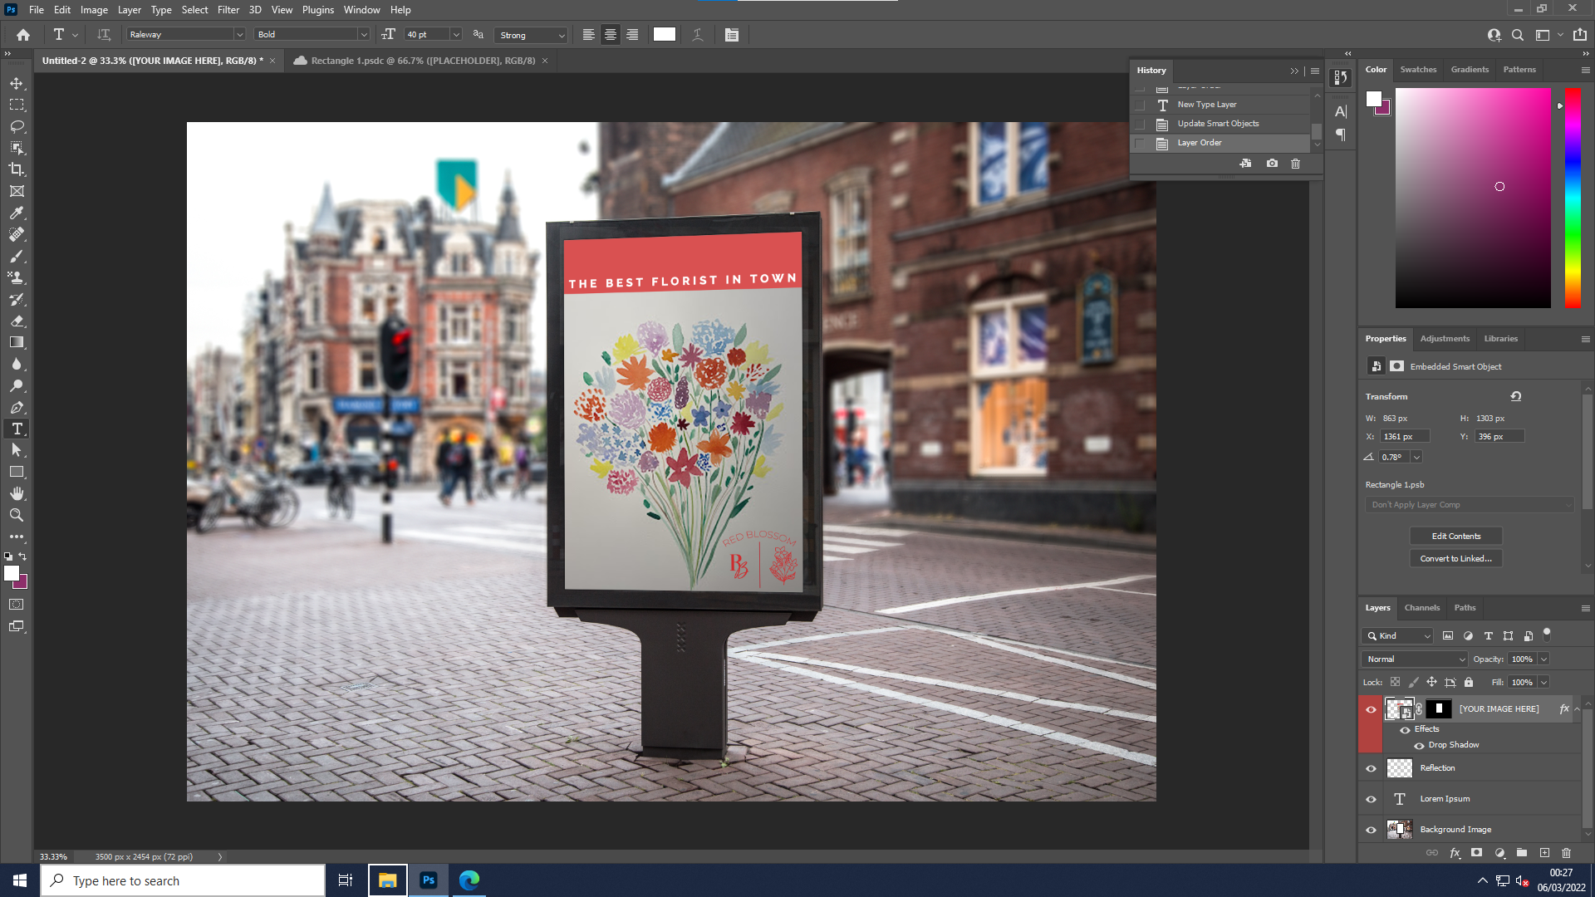The height and width of the screenshot is (897, 1595).
Task: Select the Eraser tool
Action: tap(17, 321)
